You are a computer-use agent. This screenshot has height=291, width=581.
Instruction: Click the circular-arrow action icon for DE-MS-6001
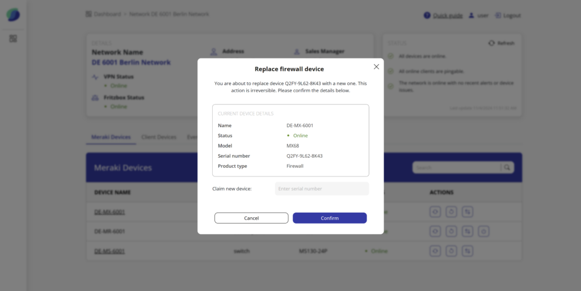click(x=452, y=251)
